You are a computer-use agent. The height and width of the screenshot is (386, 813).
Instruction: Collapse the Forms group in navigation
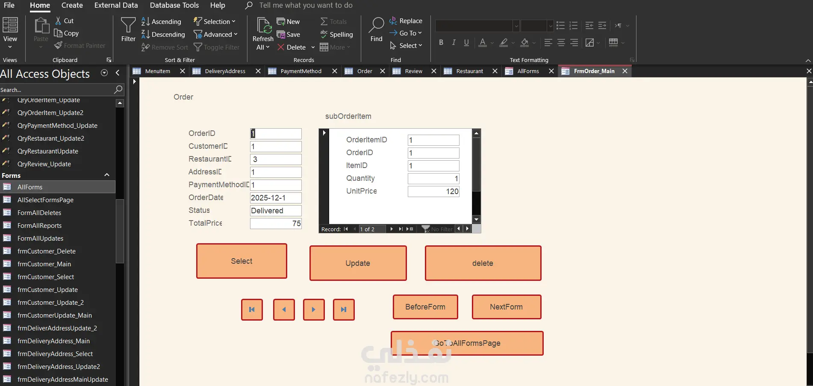[x=107, y=175]
